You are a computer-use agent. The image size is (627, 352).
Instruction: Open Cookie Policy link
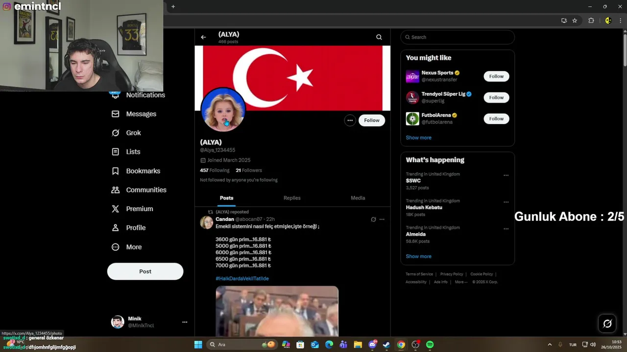[x=482, y=274]
